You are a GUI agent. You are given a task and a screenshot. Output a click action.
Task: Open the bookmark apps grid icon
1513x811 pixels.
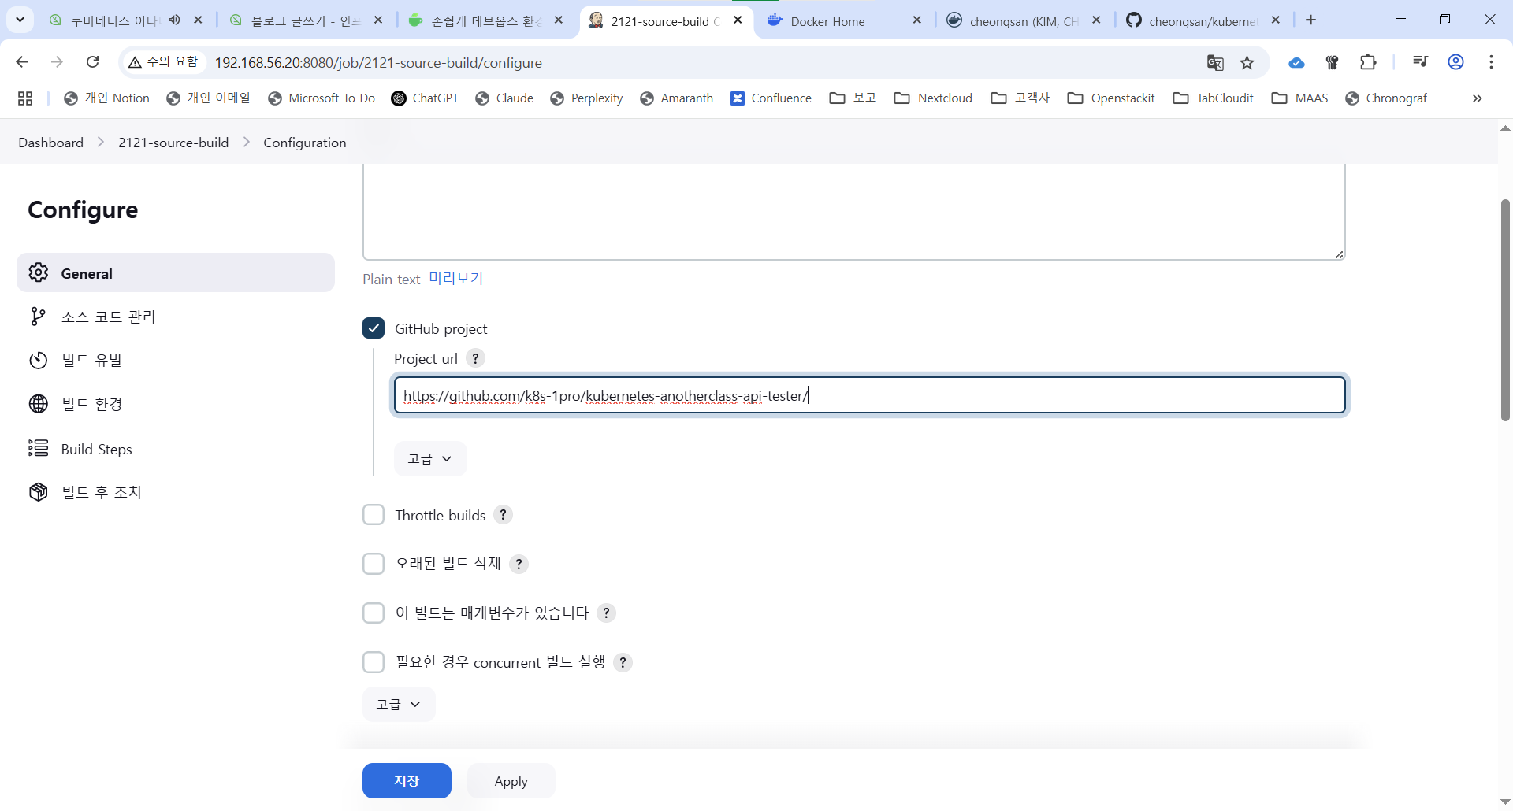click(x=25, y=98)
